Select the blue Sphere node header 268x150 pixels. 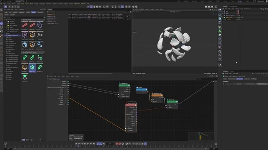[x=142, y=89]
